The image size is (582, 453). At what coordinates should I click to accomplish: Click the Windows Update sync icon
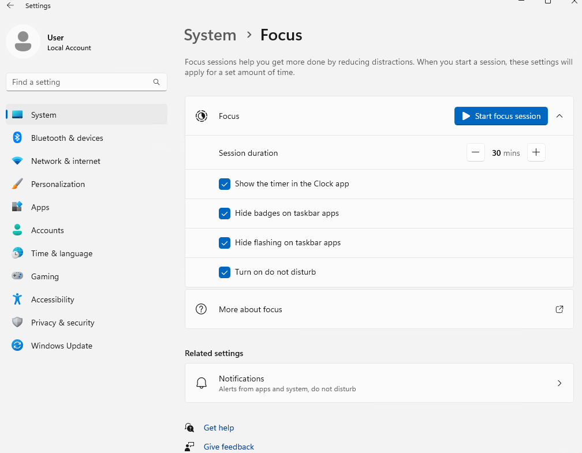click(x=17, y=346)
